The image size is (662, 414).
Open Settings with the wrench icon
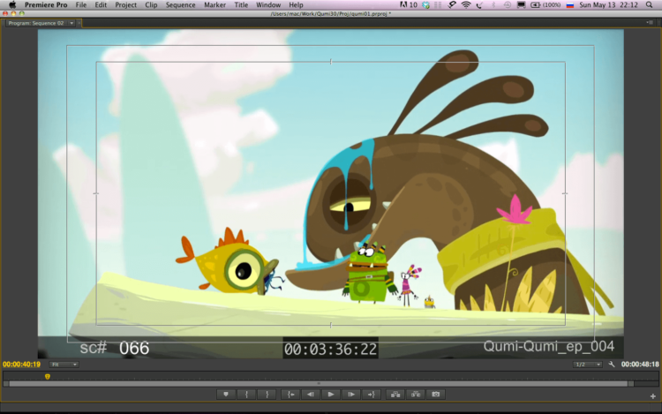[612, 365]
